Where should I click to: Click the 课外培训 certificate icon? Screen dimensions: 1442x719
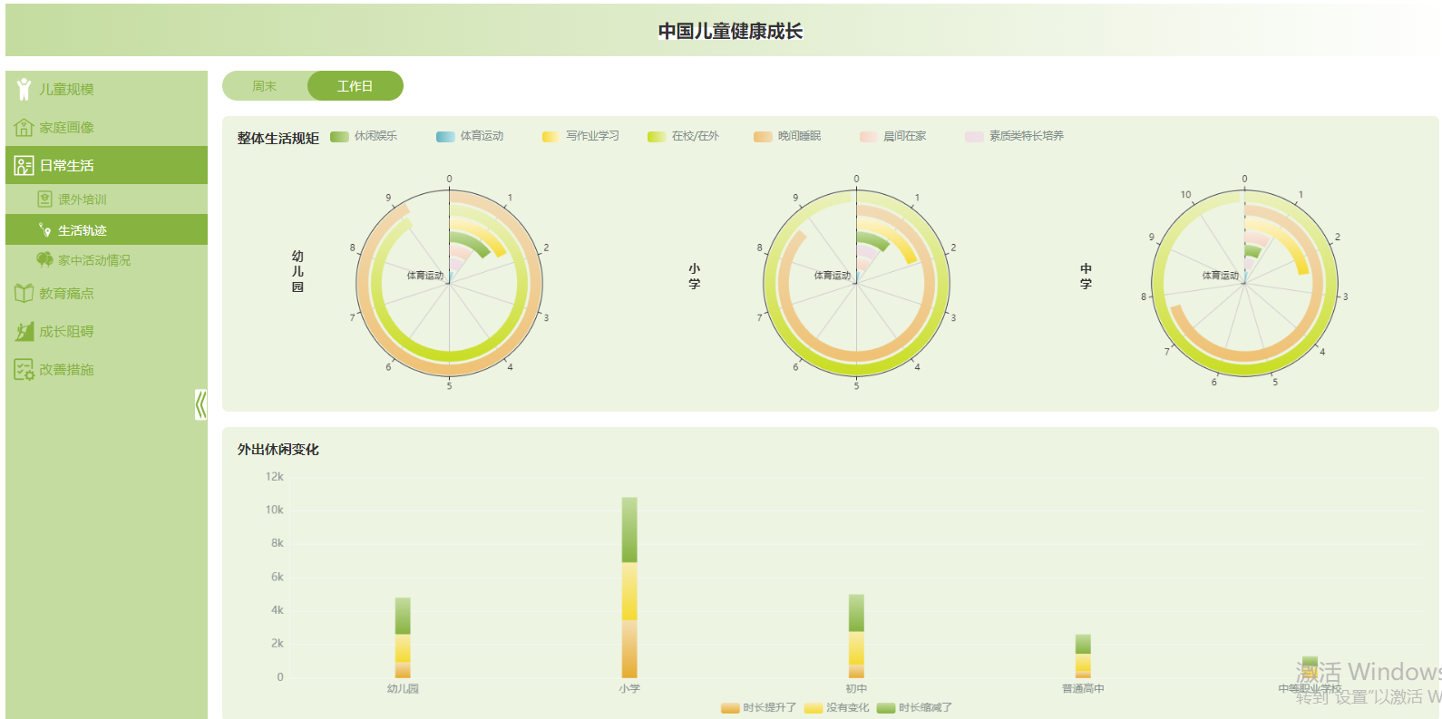tap(44, 199)
